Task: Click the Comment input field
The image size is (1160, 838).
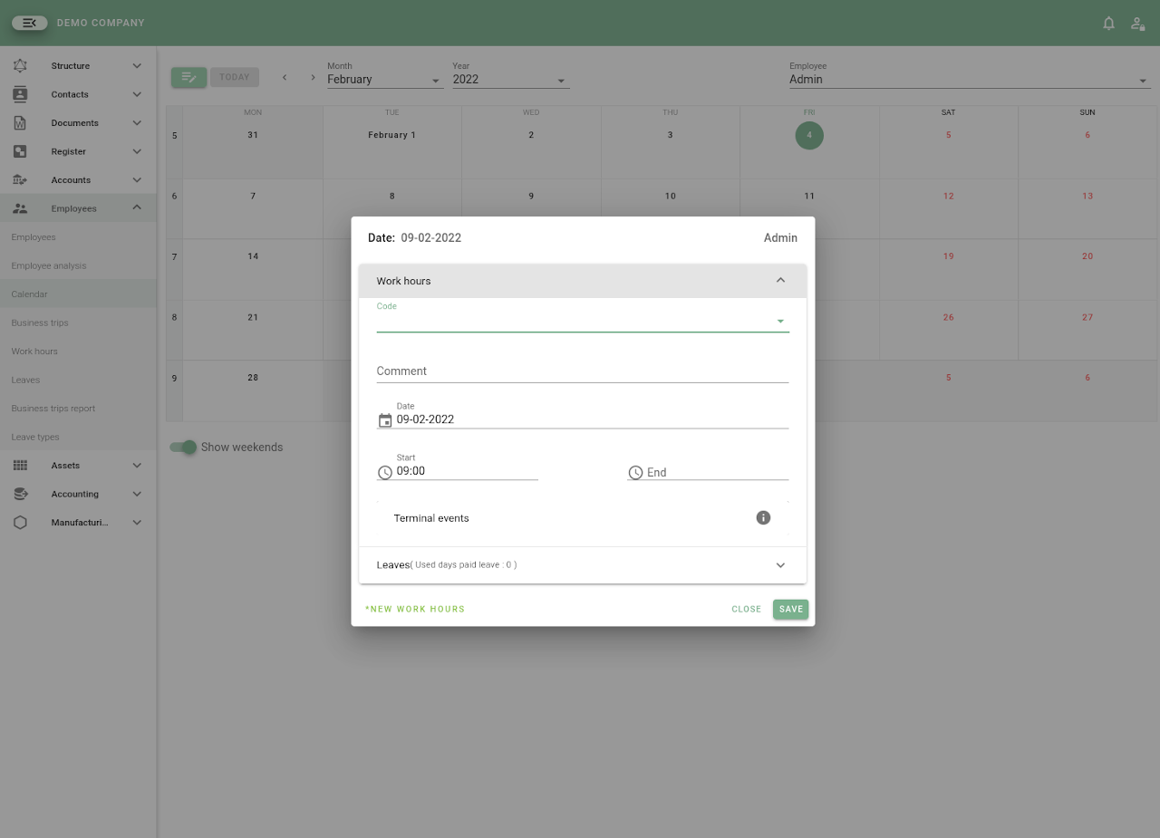Action: pos(582,371)
